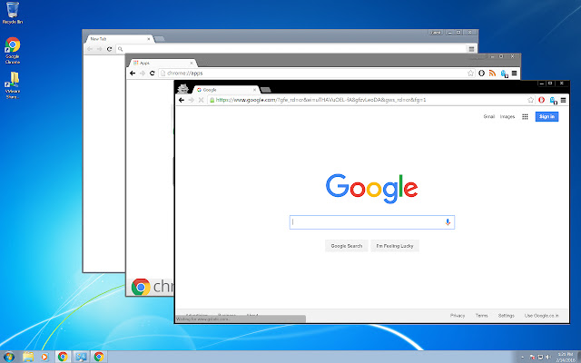Click the blue extension icon in the Google window toolbar

553,100
